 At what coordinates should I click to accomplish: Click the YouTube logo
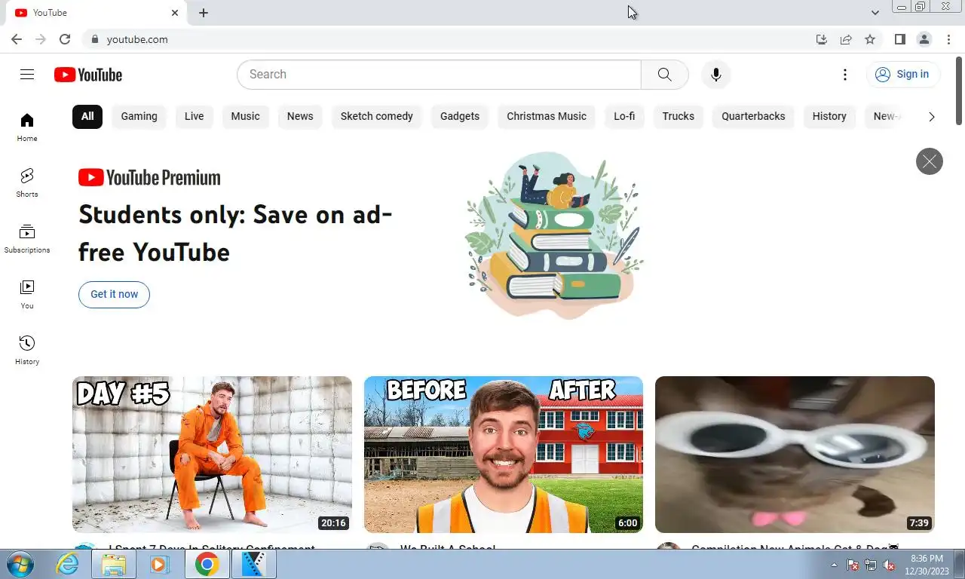[x=88, y=75]
